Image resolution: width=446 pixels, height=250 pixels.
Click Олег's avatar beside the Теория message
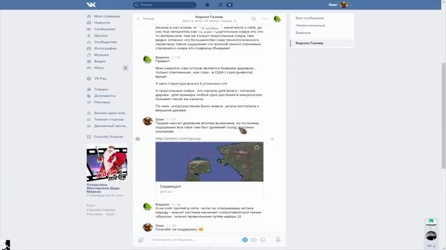point(147,122)
